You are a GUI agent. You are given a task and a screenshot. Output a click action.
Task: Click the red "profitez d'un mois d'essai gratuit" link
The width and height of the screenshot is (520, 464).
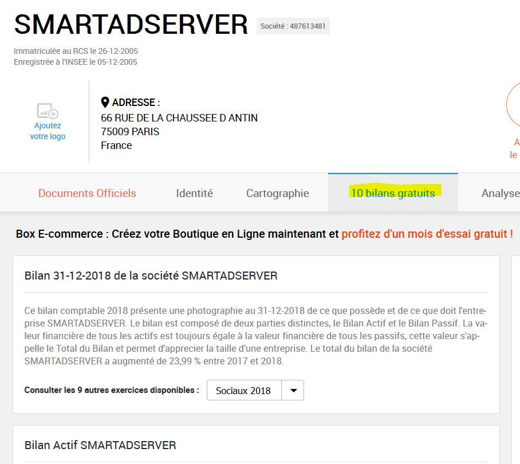[x=427, y=234]
